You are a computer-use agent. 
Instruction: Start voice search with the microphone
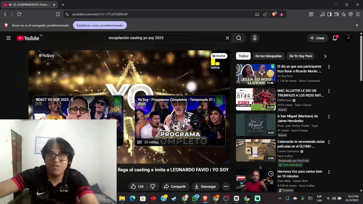255,38
